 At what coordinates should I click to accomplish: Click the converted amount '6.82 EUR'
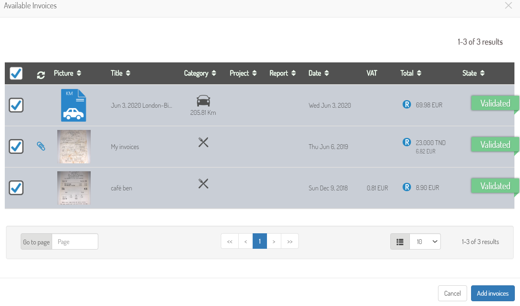click(x=426, y=151)
